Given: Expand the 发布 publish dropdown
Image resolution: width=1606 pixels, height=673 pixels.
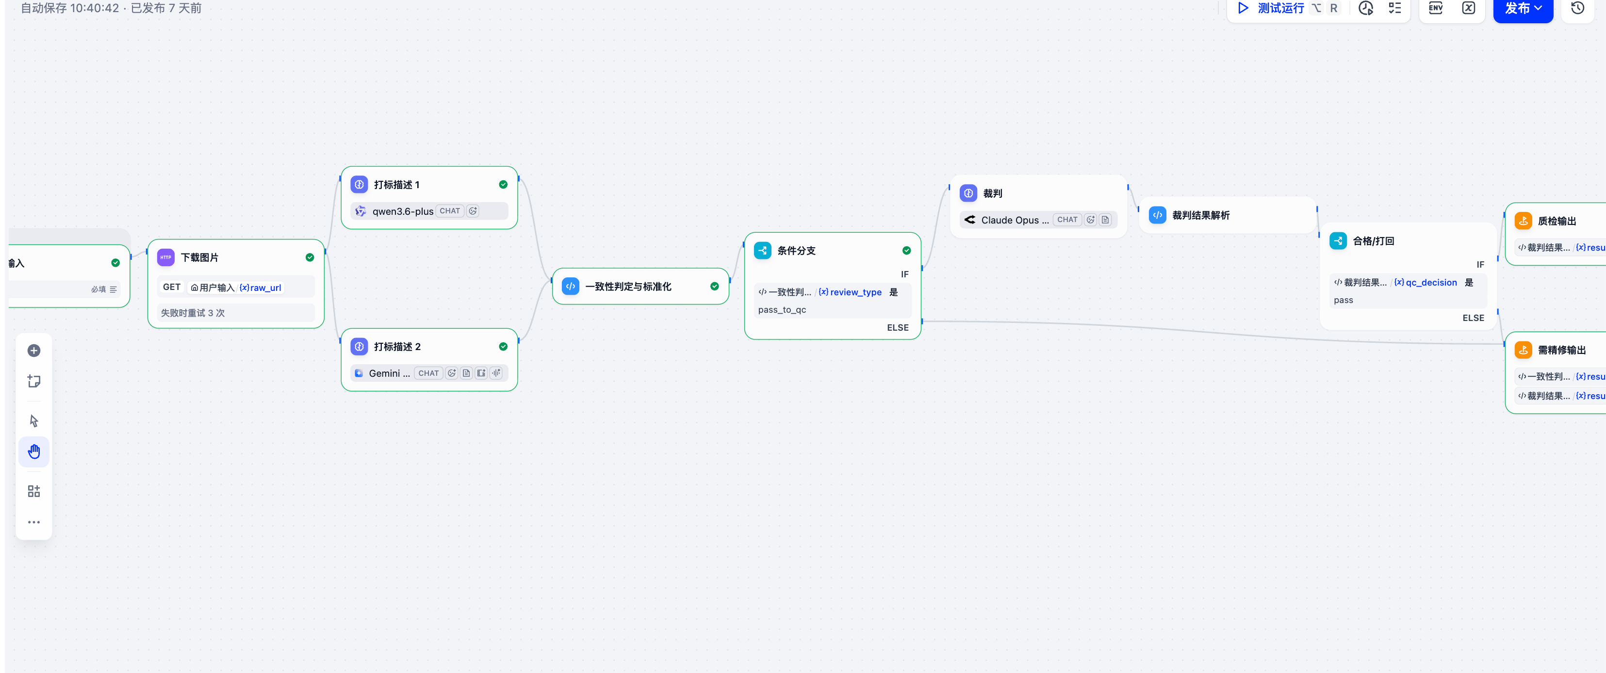Looking at the screenshot, I should [1523, 9].
